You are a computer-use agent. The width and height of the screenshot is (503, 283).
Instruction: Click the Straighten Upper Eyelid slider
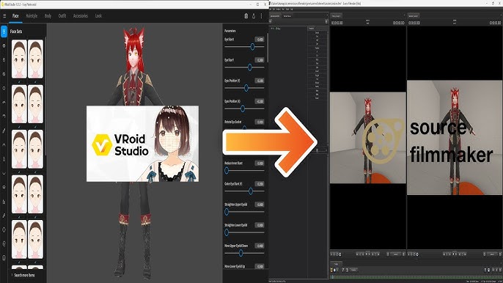pyautogui.click(x=244, y=212)
